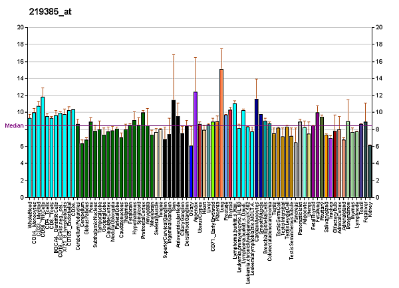This screenshot has width=399, height=288.
Task: Click the 0 tick on right axis
Action: pos(378,197)
